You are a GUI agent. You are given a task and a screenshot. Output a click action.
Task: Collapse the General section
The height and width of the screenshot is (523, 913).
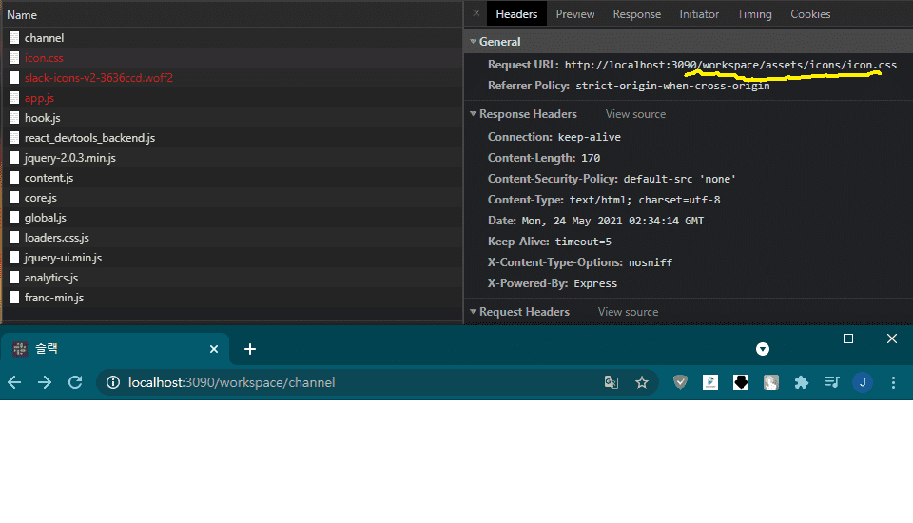474,41
